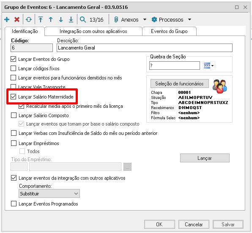Image resolution: width=252 pixels, height=233 pixels.
Task: Click the Recebimento value DHMOQST
Action: [x=190, y=108]
